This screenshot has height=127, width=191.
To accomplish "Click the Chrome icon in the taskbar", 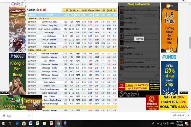I will 58,124.
